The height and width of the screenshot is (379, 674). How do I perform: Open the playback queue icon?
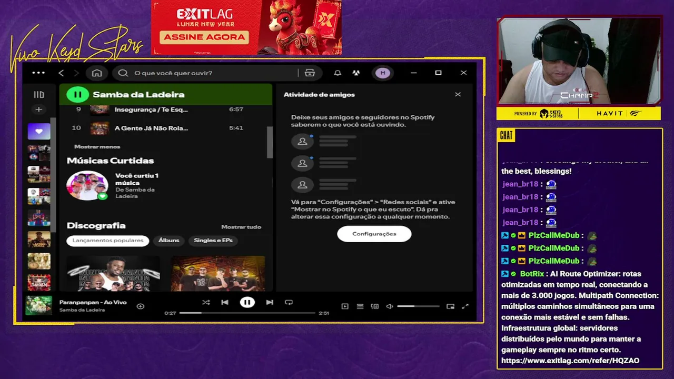[360, 306]
